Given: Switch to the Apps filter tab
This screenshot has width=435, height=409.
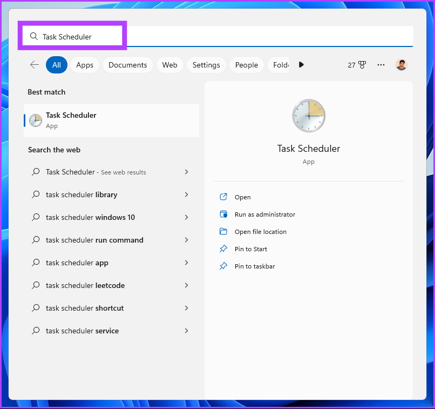Looking at the screenshot, I should (x=85, y=65).
